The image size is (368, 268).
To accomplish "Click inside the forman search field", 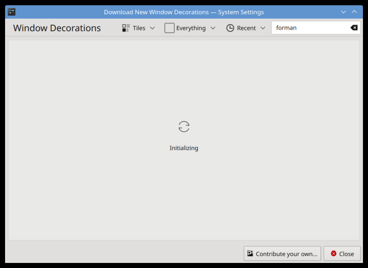I will click(304, 28).
